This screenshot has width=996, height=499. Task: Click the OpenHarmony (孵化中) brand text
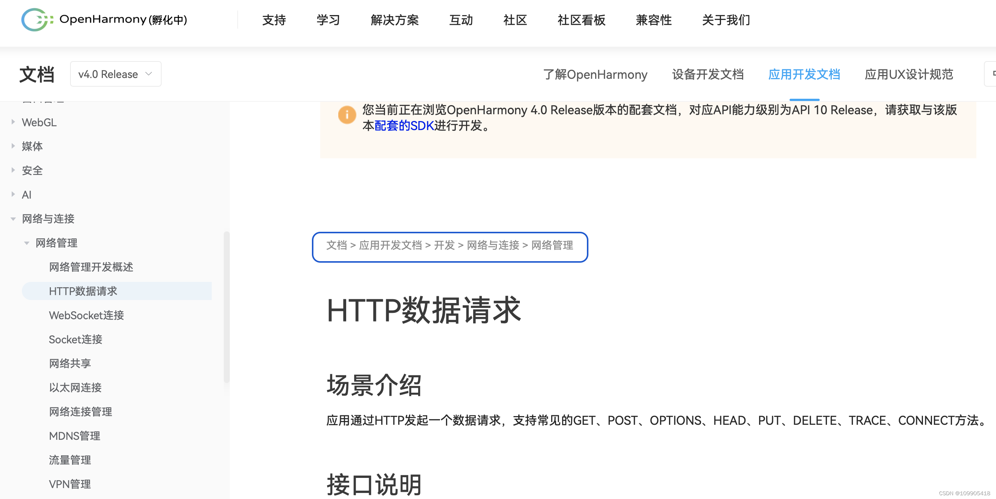[x=123, y=19]
